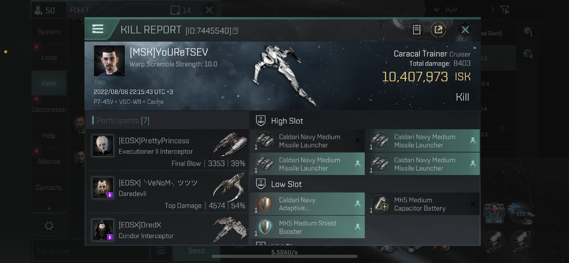Switch to the Corporation chat tab

(x=49, y=110)
